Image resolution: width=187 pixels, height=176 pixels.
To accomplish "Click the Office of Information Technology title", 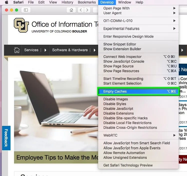I will [x=65, y=24].
